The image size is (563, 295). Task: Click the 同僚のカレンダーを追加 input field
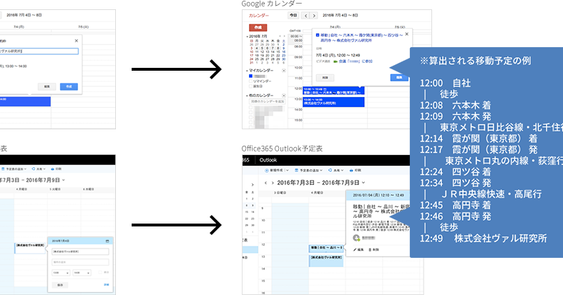coord(267,102)
